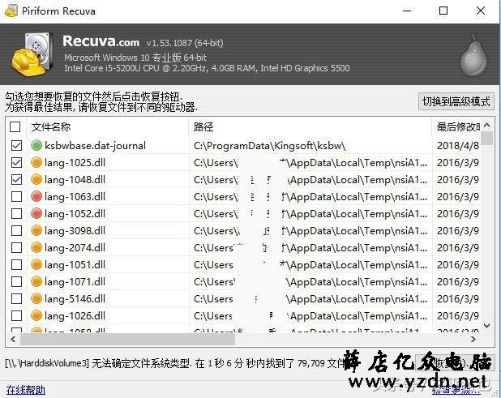The image size is (501, 398).
Task: Click the vertical scrollbar down arrow
Action: point(486,326)
